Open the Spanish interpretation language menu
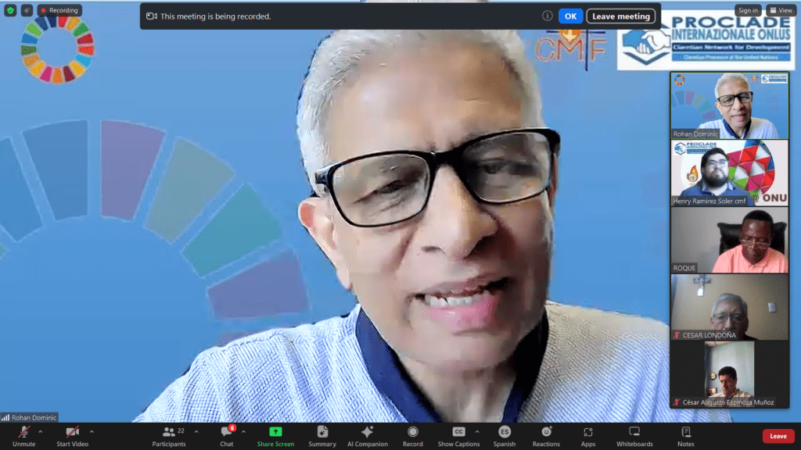This screenshot has width=801, height=450. pyautogui.click(x=505, y=432)
